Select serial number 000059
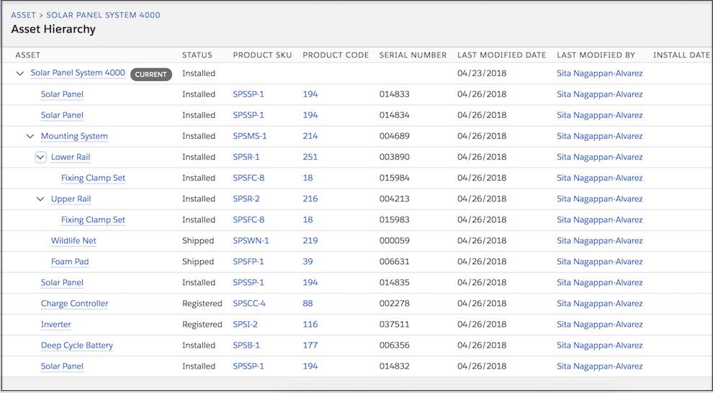Image resolution: width=713 pixels, height=393 pixels. point(394,240)
